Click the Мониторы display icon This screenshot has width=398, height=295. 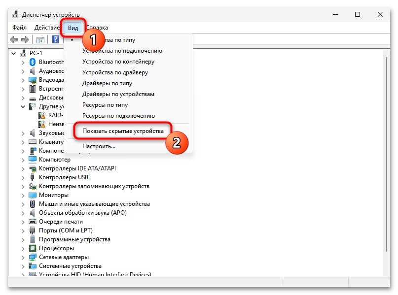tap(33, 195)
